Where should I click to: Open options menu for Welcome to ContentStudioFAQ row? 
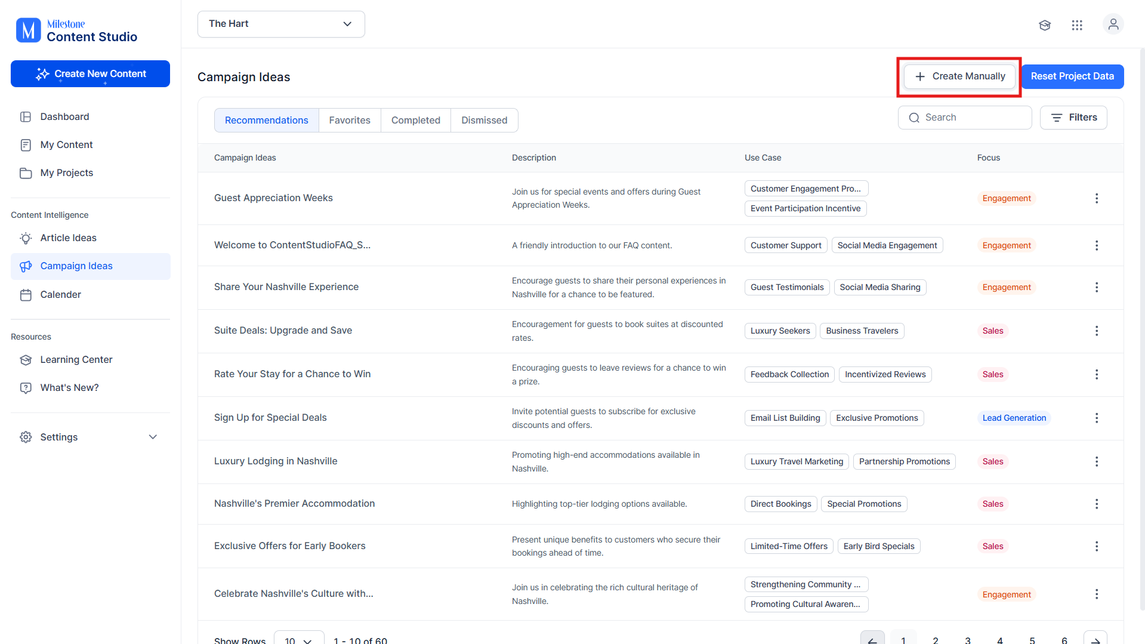coord(1097,245)
